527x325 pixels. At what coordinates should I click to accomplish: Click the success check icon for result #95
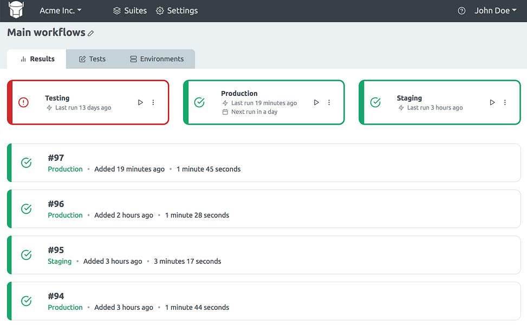26,255
